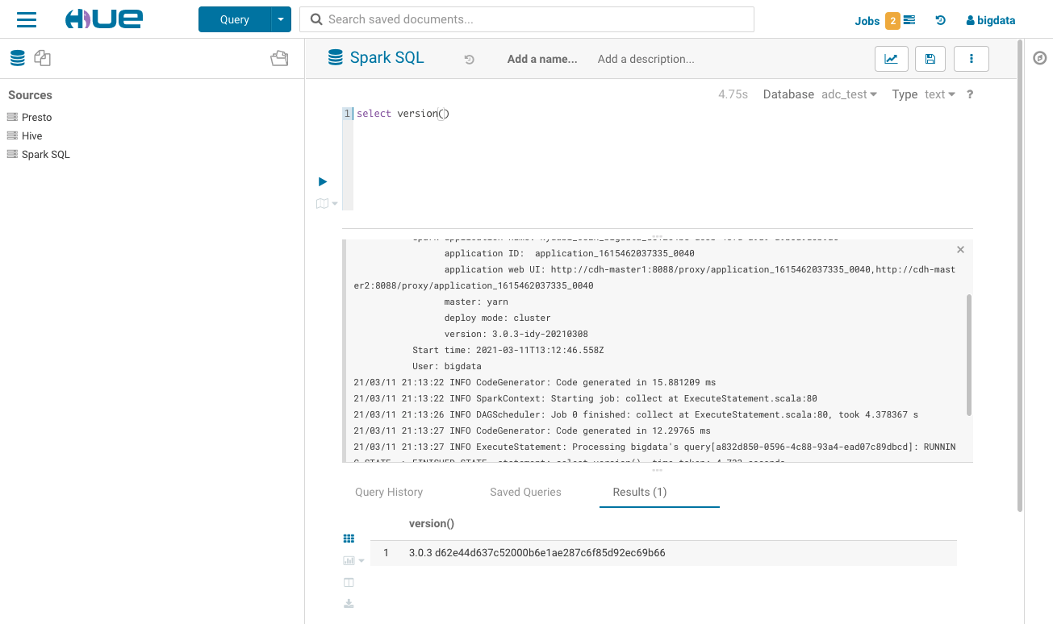Click the Query button
Screen dimensions: 1053x624
tap(234, 19)
